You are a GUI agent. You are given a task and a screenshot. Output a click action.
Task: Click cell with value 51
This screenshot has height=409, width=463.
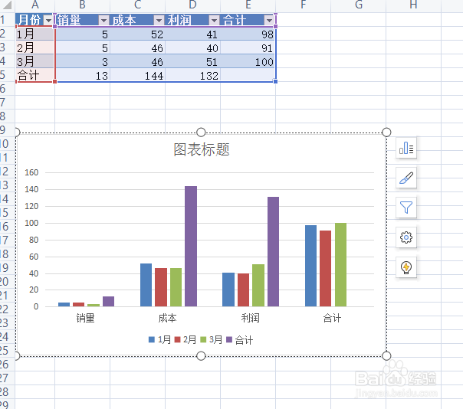(193, 62)
